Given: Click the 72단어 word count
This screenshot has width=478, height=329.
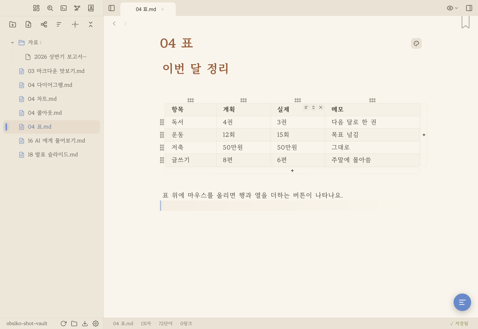Looking at the screenshot, I should pyautogui.click(x=165, y=323).
